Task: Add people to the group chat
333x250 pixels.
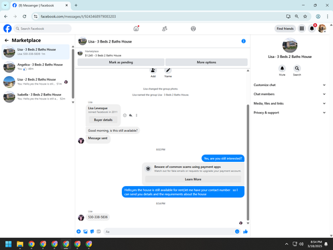Action: [x=153, y=71]
